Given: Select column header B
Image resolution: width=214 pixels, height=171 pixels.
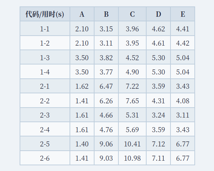Looking at the screenshot, I should tap(106, 14).
